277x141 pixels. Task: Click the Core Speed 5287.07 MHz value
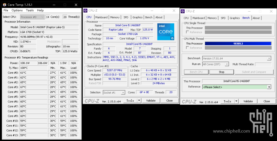pos(115,70)
